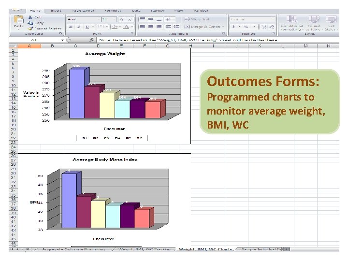This screenshot has width=348, height=261.
Task: Switch to the Home ribbon tab
Action: click(35, 11)
